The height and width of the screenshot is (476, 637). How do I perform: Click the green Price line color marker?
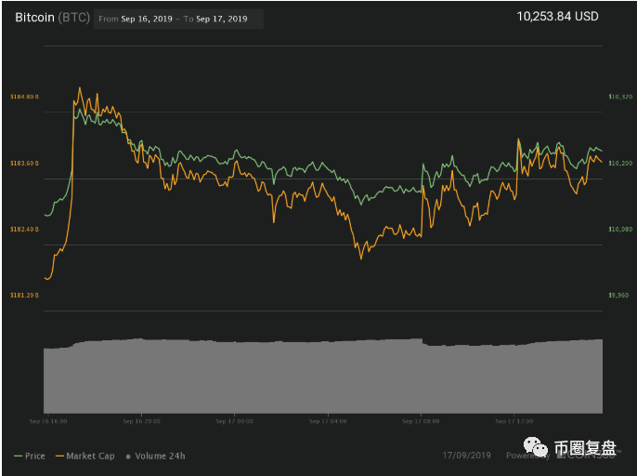click(18, 456)
